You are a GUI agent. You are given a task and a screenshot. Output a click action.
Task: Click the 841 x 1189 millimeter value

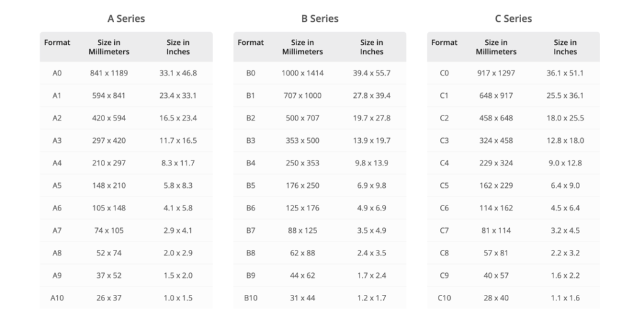point(109,73)
